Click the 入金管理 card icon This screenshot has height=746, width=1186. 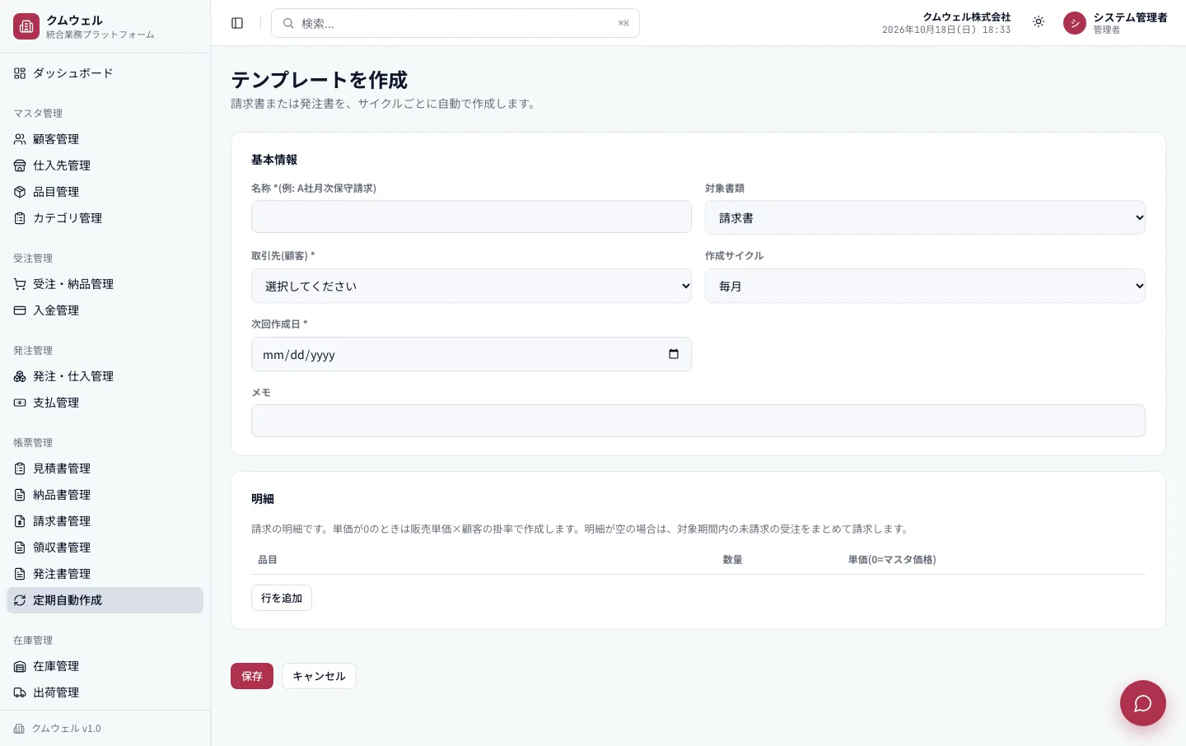tap(20, 310)
